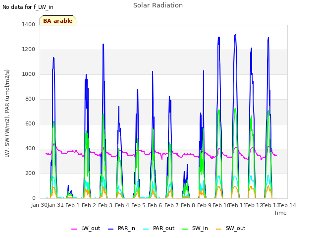
Task: Click the Feb 5 x-axis tick label
Action: (x=138, y=205)
